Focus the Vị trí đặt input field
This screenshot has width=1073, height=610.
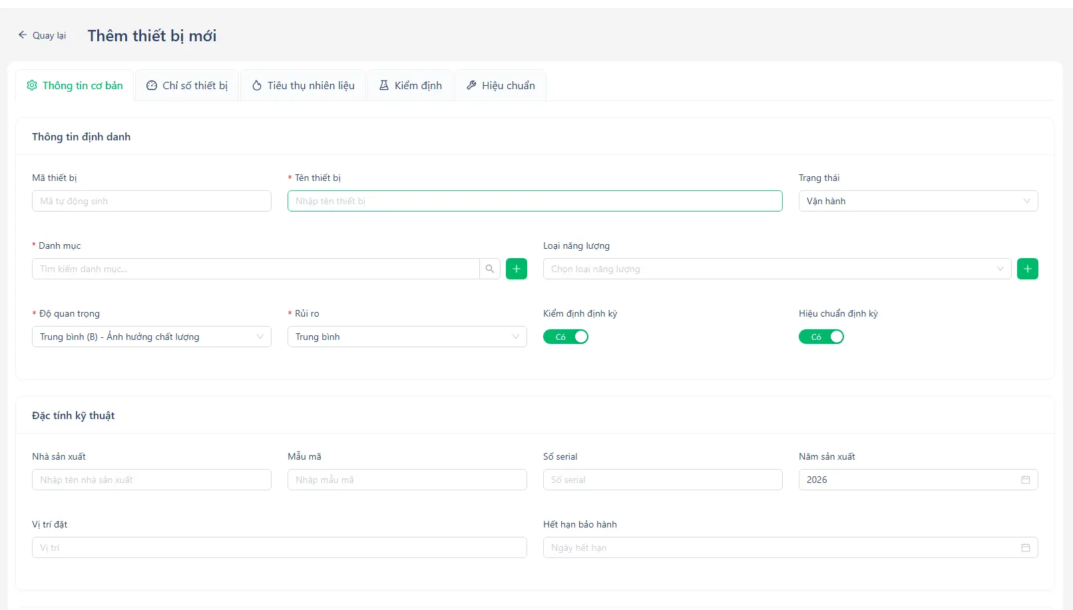(280, 547)
